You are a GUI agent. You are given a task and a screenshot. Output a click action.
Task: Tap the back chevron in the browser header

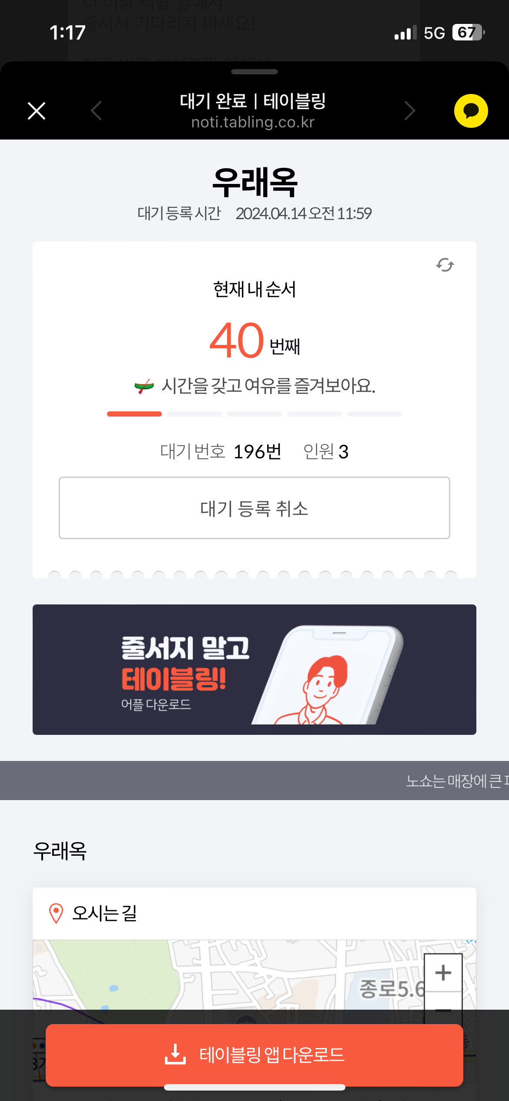coord(97,110)
